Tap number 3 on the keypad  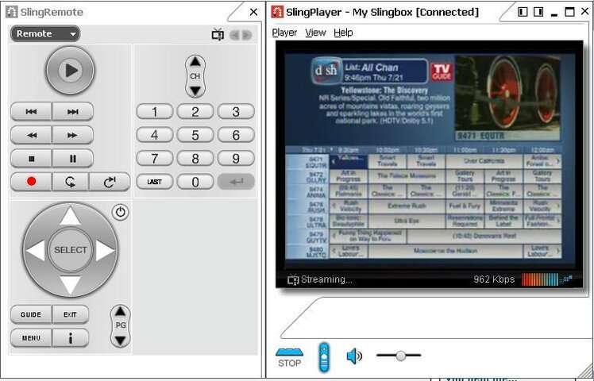(x=236, y=112)
